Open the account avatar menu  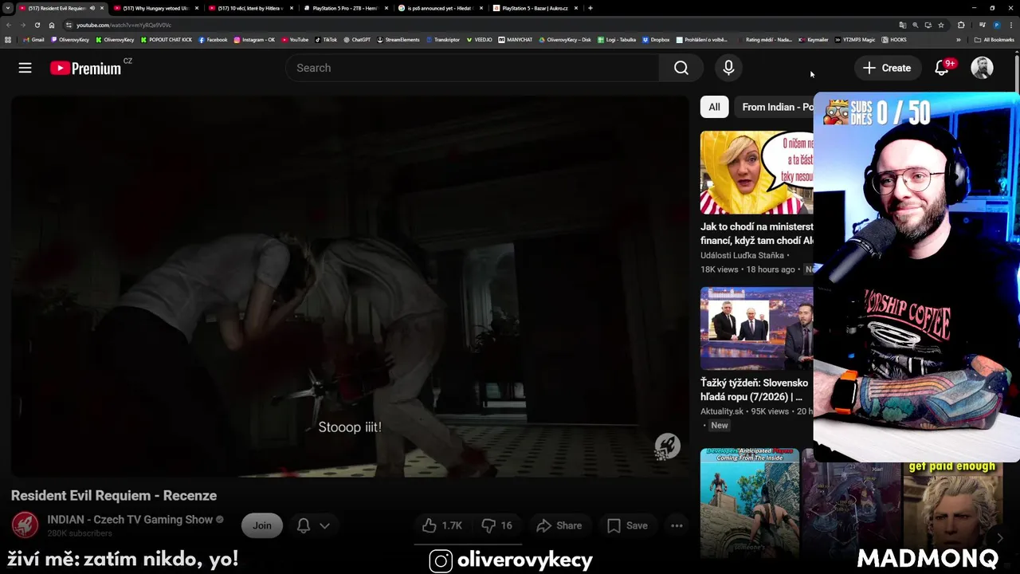[x=982, y=68]
